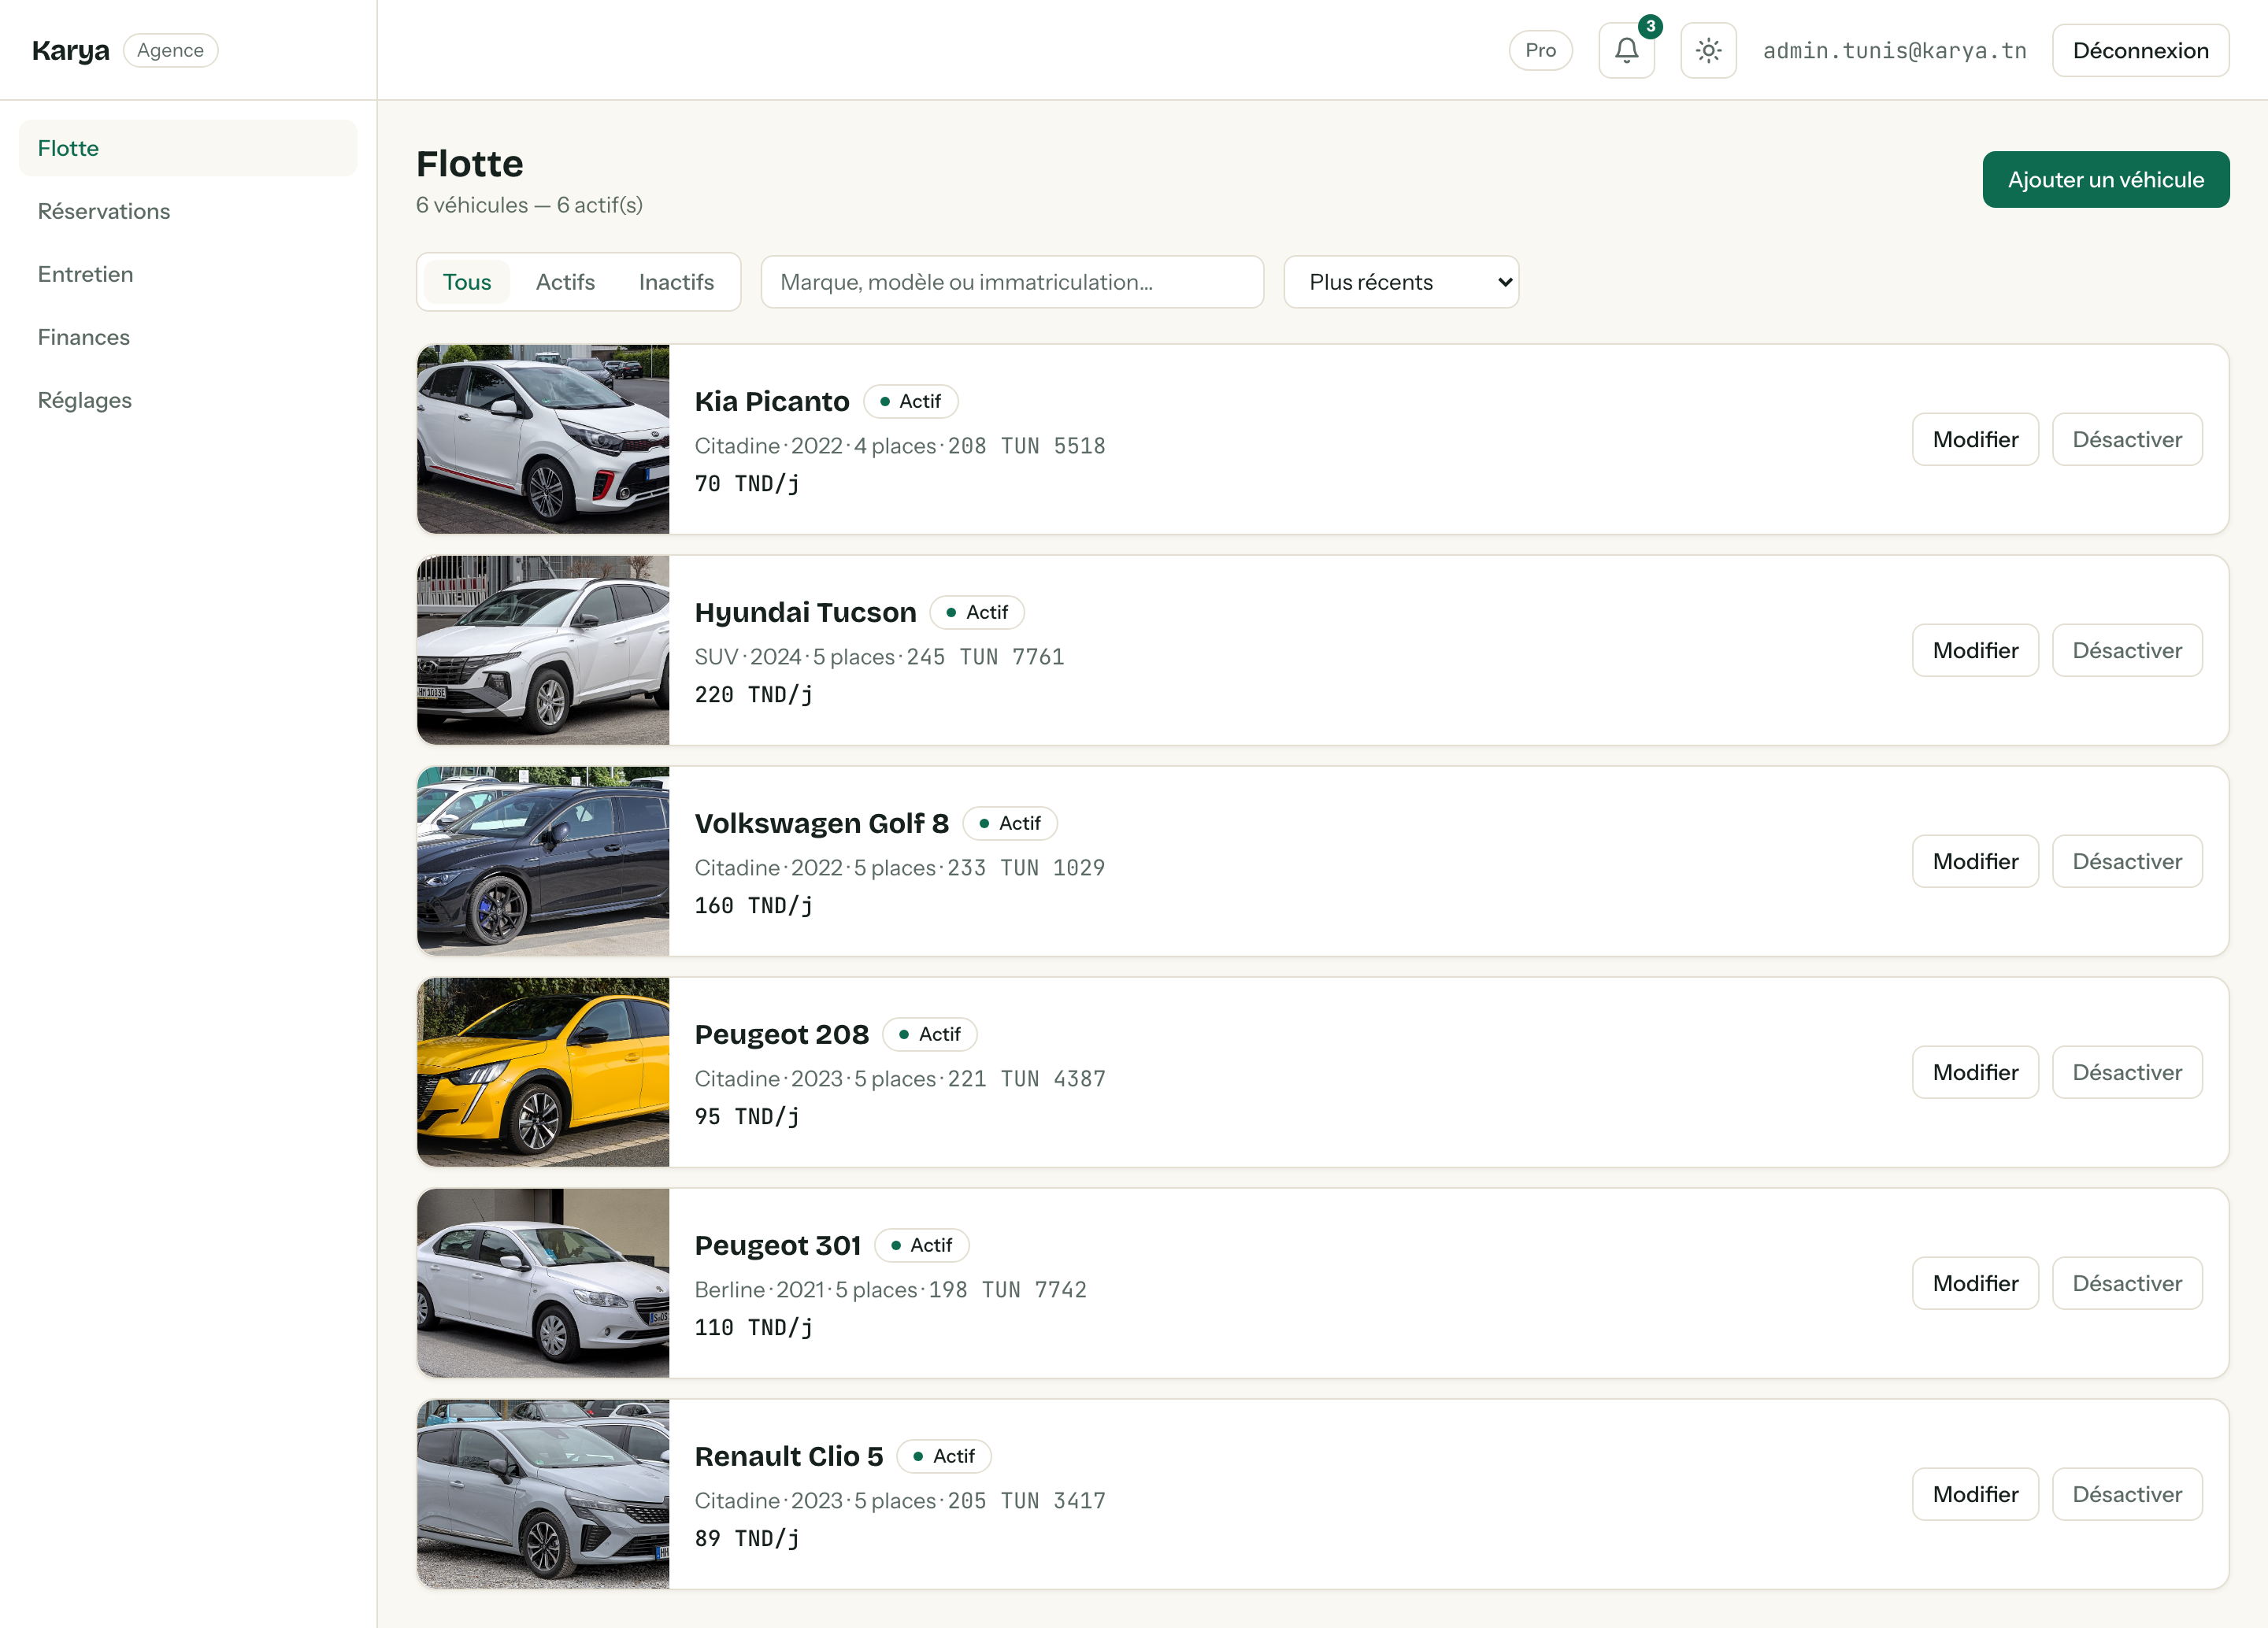
Task: Open the Kia Picanto photo thumbnail
Action: pyautogui.click(x=543, y=438)
